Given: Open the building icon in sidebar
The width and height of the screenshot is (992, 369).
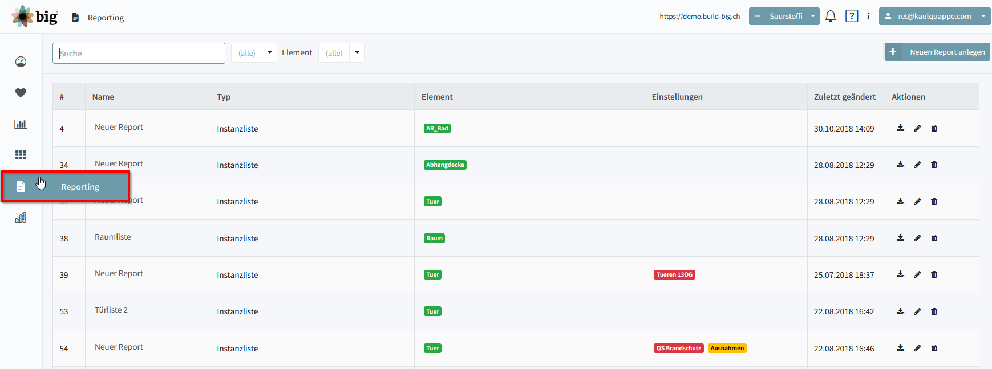Looking at the screenshot, I should tap(21, 218).
